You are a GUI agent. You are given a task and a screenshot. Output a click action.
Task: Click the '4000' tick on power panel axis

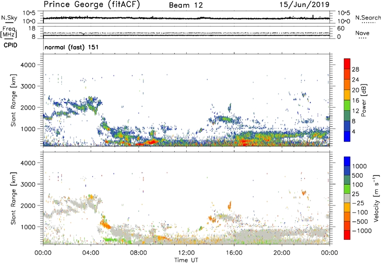28,65
